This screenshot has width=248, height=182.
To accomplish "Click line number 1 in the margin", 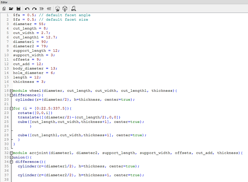I will (7, 15).
